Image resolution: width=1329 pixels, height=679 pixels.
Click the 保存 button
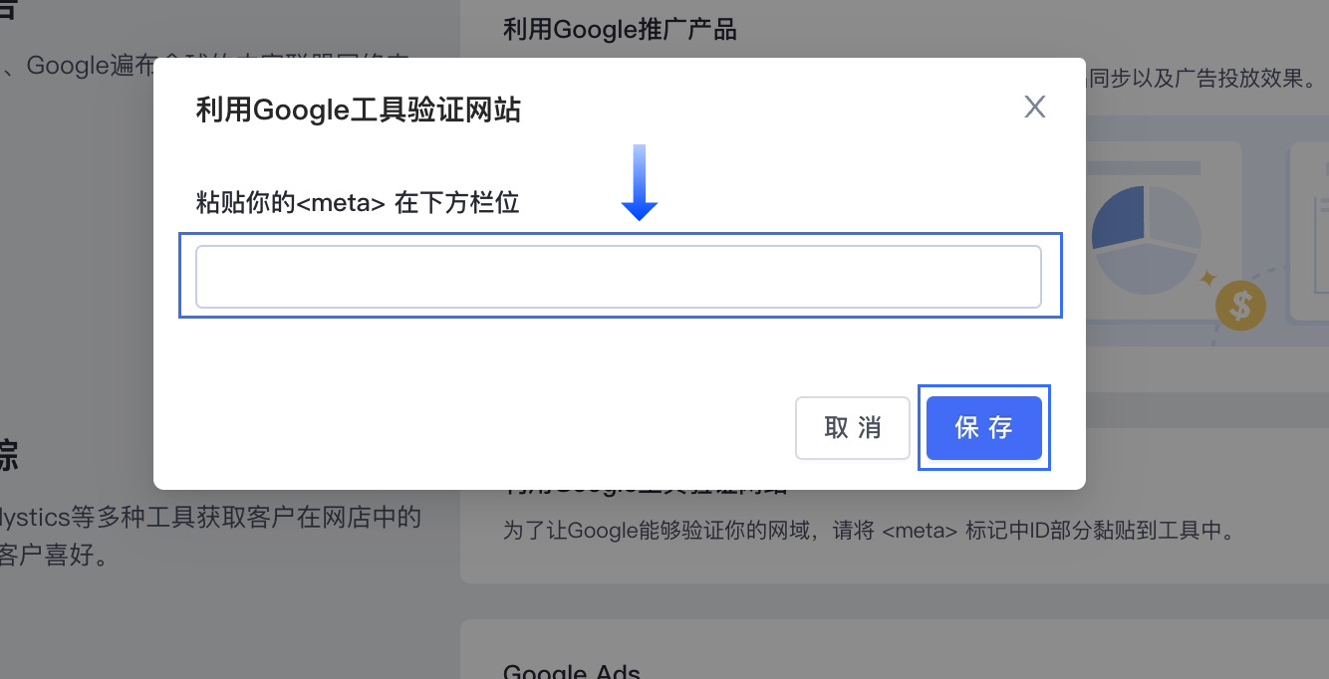tap(984, 428)
